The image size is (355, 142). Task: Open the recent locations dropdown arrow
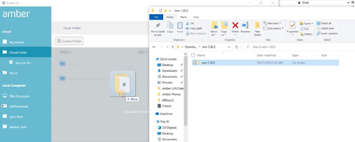click(167, 47)
